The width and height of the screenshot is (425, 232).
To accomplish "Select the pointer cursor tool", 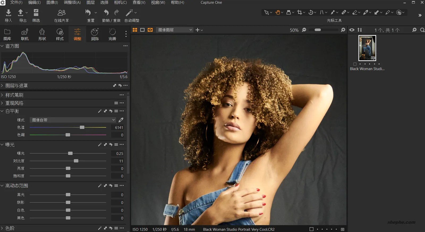I will tap(266, 12).
